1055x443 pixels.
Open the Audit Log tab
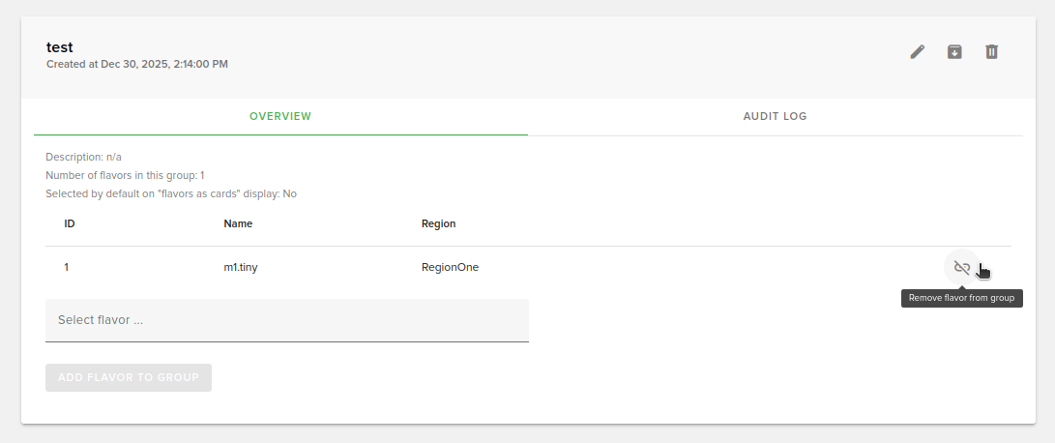click(x=775, y=116)
